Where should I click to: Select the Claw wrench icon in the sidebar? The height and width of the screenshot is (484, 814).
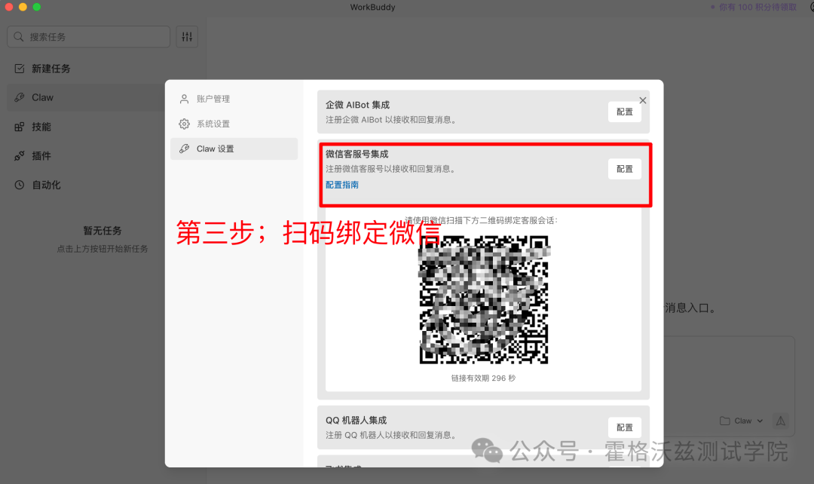click(x=19, y=97)
